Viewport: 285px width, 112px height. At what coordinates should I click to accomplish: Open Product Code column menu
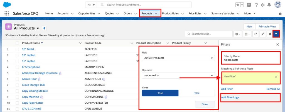(x=132, y=43)
